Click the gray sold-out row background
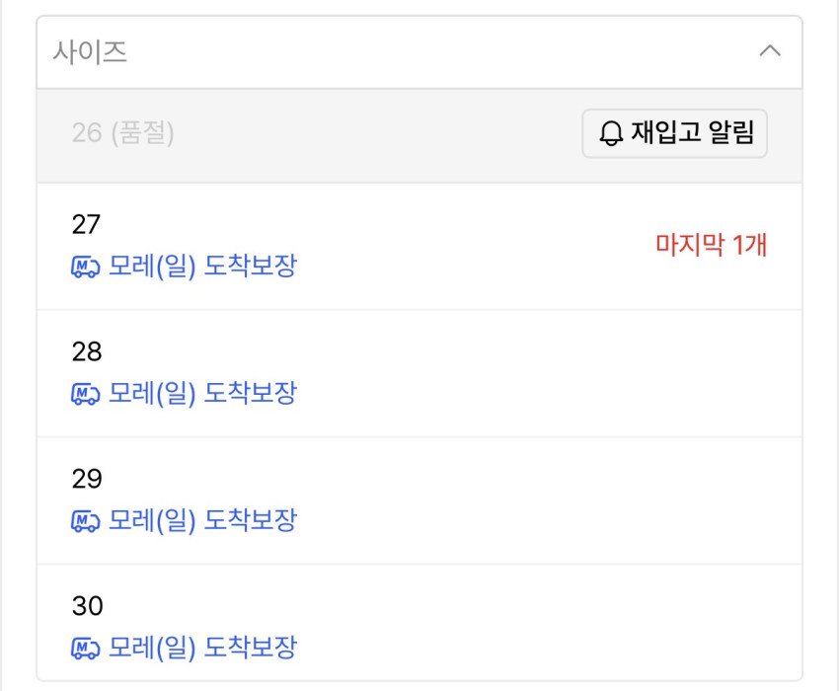Image resolution: width=839 pixels, height=691 pixels. [375, 135]
